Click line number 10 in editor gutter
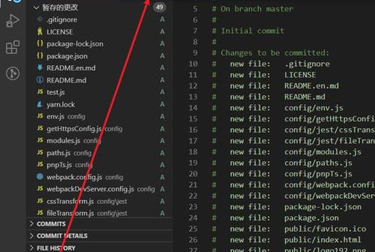The height and width of the screenshot is (252, 375). (193, 64)
